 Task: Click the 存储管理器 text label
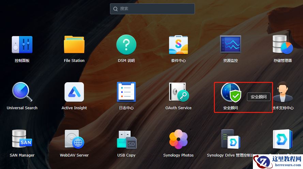coord(283,60)
